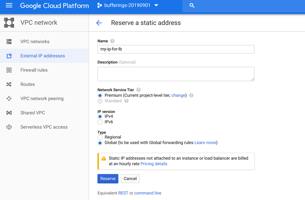The height and width of the screenshot is (200, 305).
Task: Open the hamburger navigation menu
Action: pyautogui.click(x=9, y=5)
